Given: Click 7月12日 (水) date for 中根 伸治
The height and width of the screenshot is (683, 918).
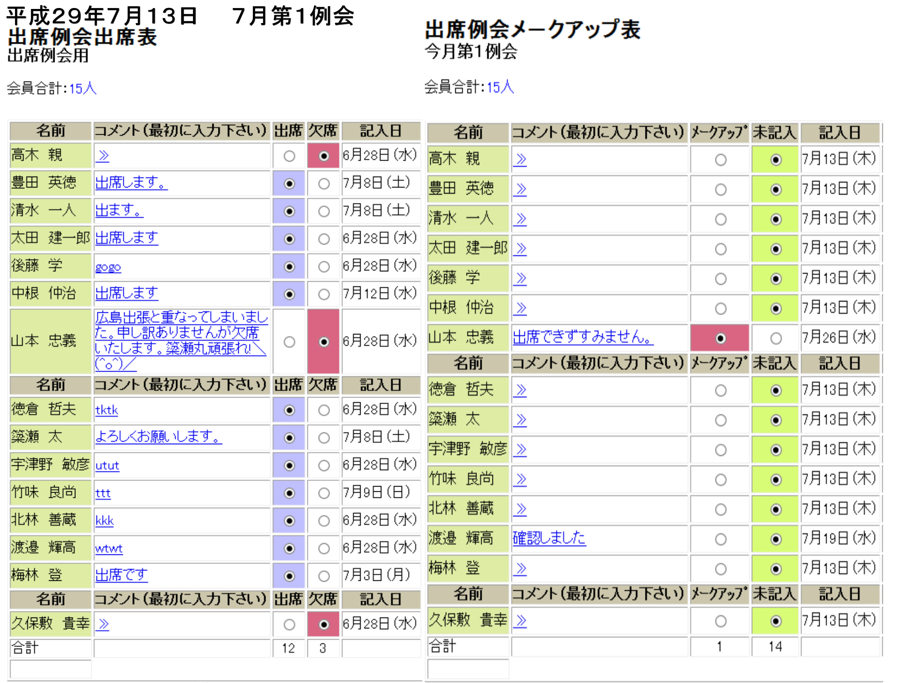Looking at the screenshot, I should tap(379, 293).
